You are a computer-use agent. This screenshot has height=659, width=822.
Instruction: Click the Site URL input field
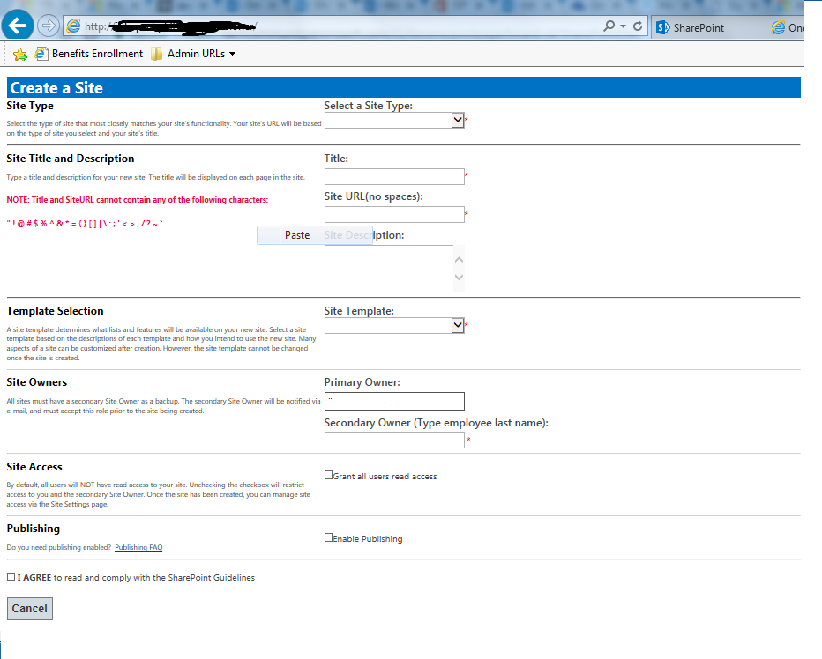tap(394, 214)
